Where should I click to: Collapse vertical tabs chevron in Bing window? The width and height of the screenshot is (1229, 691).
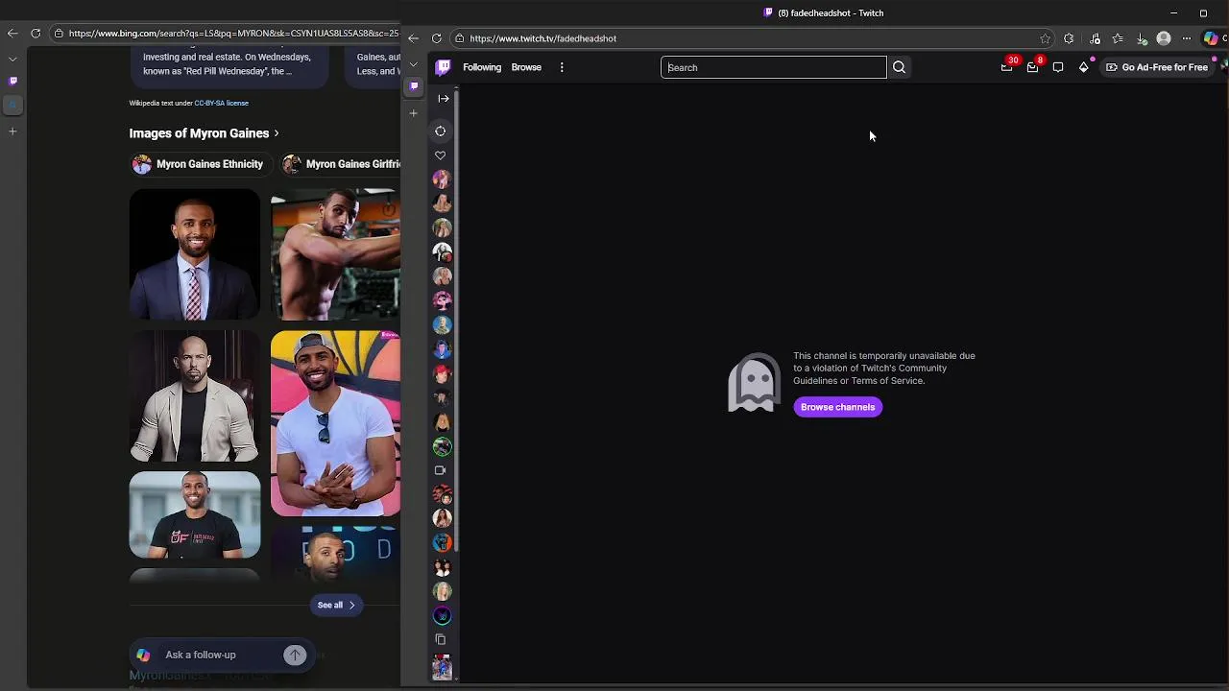click(x=12, y=59)
